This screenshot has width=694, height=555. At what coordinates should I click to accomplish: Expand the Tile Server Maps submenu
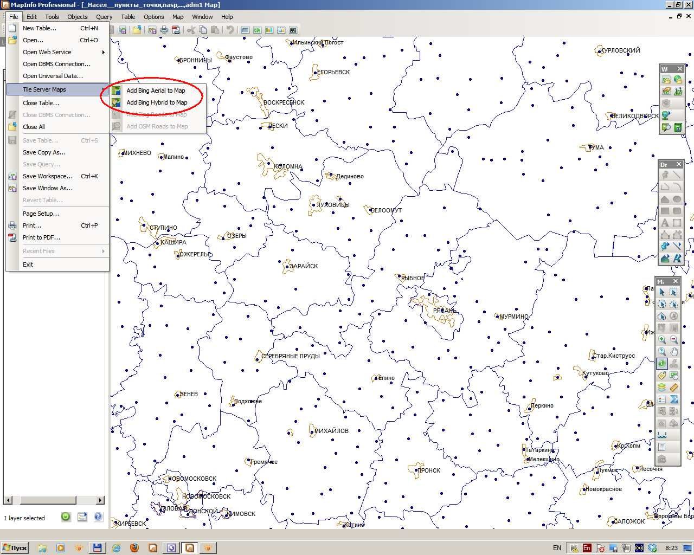57,89
